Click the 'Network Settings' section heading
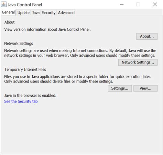This screenshot has height=155, width=163. pyautogui.click(x=19, y=43)
